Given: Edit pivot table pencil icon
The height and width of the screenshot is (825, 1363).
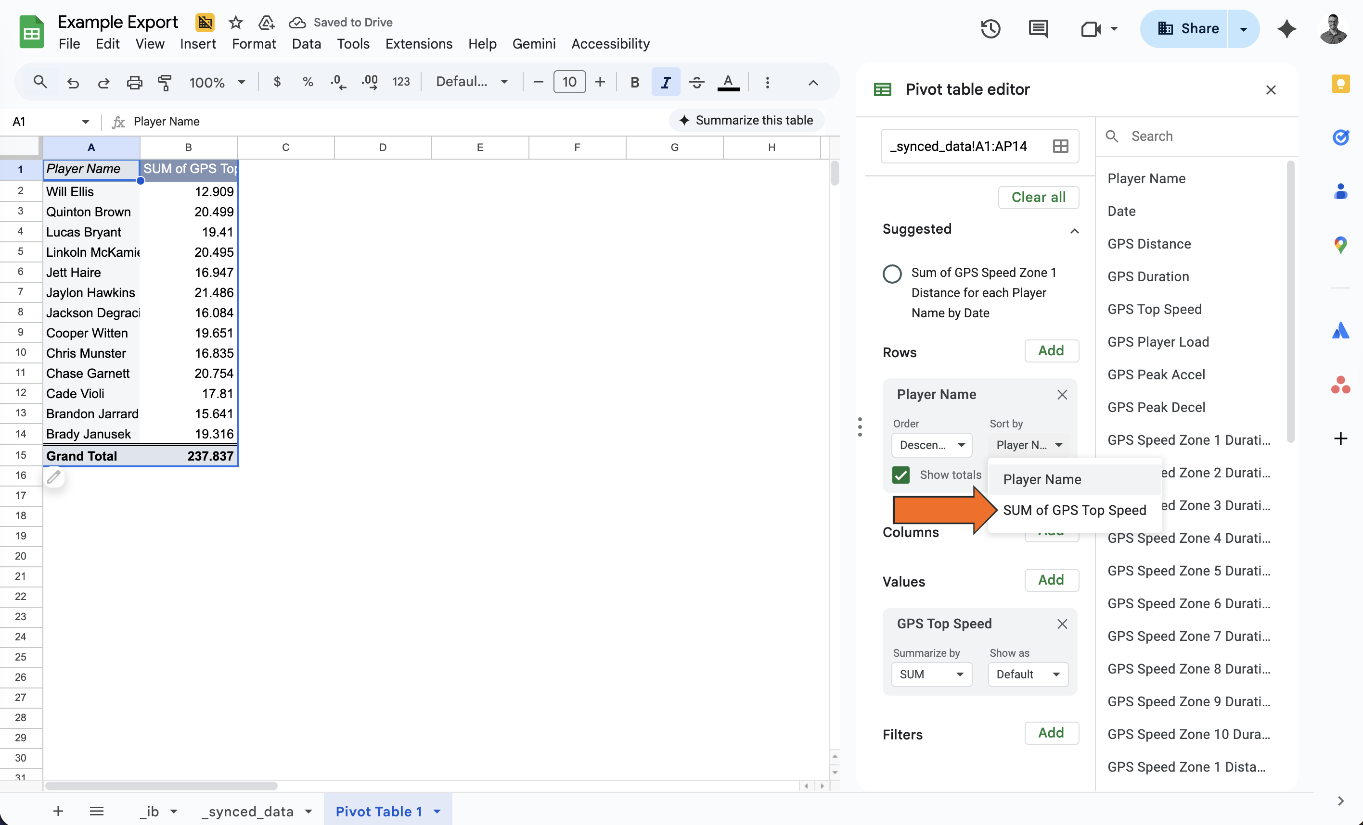Looking at the screenshot, I should [53, 477].
